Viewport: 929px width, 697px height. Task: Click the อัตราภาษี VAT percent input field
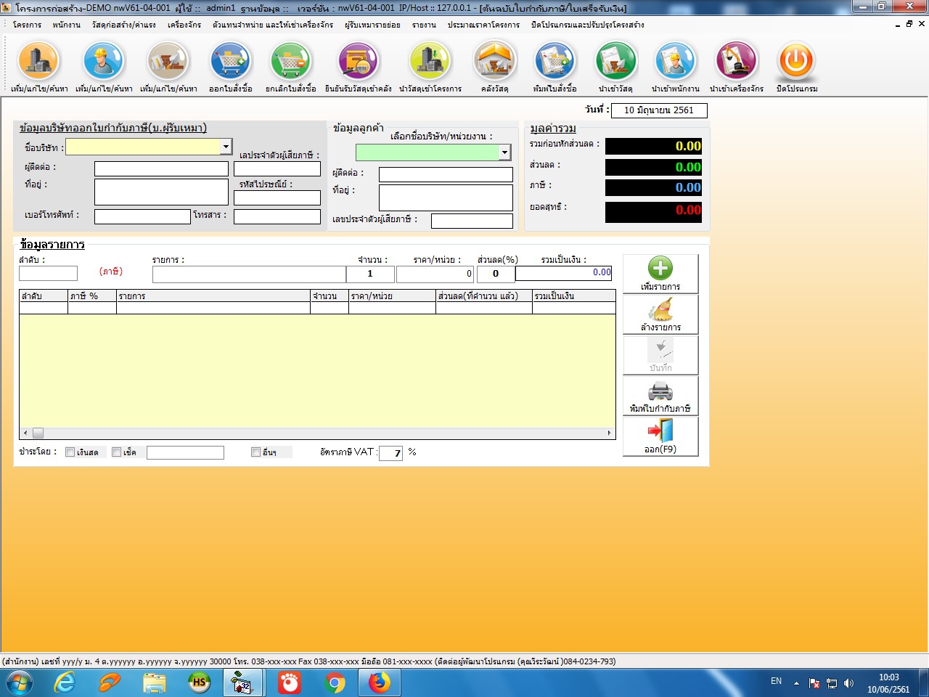[390, 453]
